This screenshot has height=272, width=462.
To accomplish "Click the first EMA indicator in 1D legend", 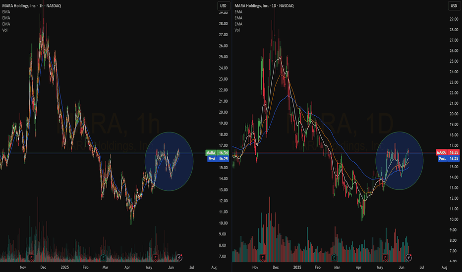I will (x=238, y=12).
